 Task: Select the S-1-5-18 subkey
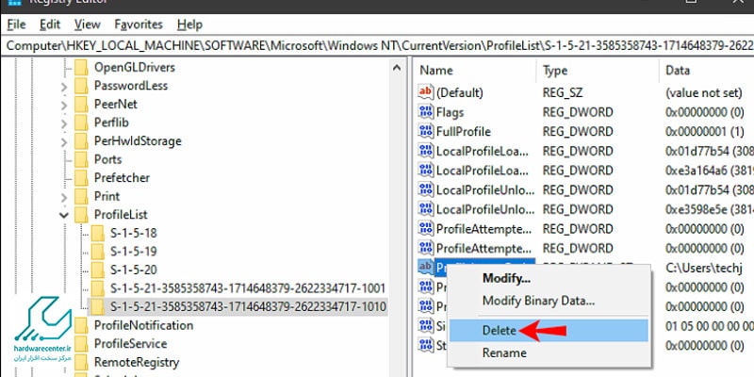[x=133, y=233]
